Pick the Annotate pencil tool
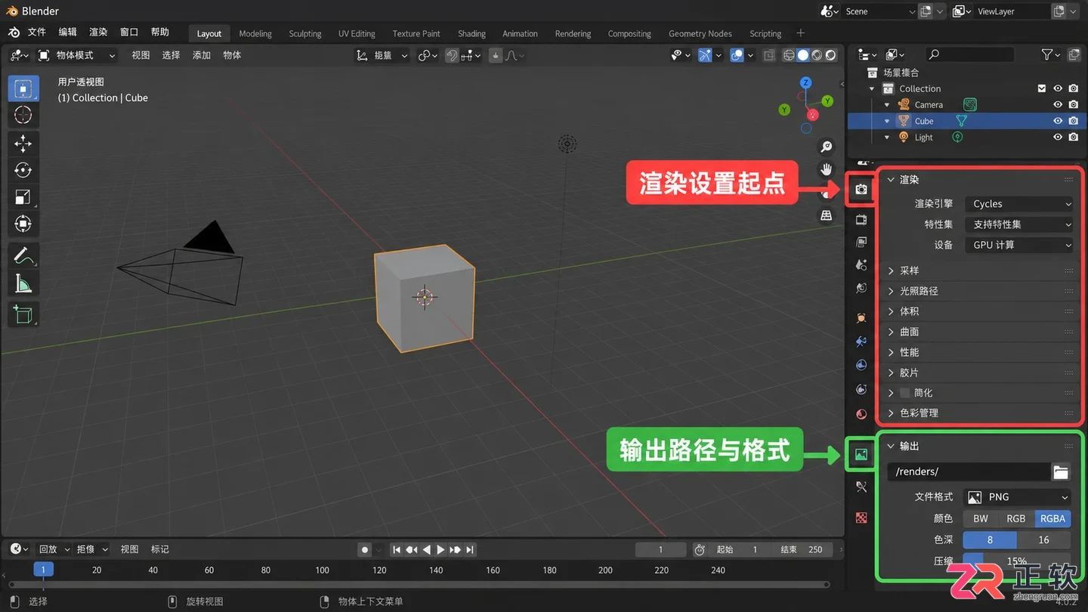Image resolution: width=1088 pixels, height=612 pixels. [x=23, y=256]
